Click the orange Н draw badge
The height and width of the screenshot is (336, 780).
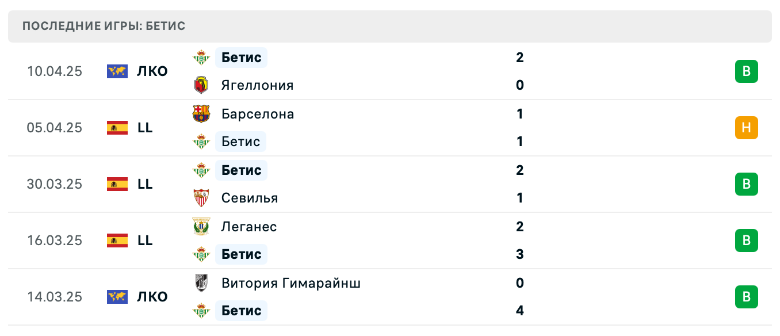(746, 128)
